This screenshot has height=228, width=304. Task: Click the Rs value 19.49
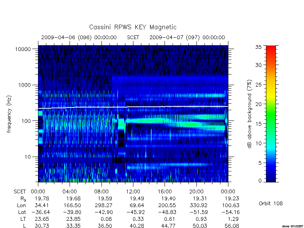pyautogui.click(x=137, y=198)
